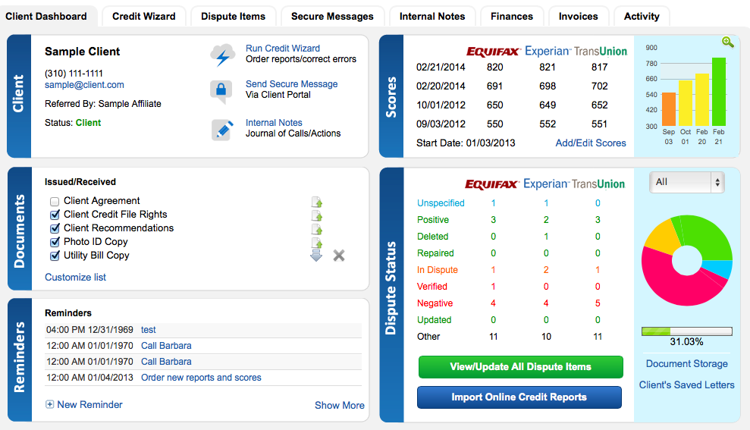This screenshot has width=750, height=430.
Task: Open the All bureau filter dropdown
Action: (x=687, y=182)
